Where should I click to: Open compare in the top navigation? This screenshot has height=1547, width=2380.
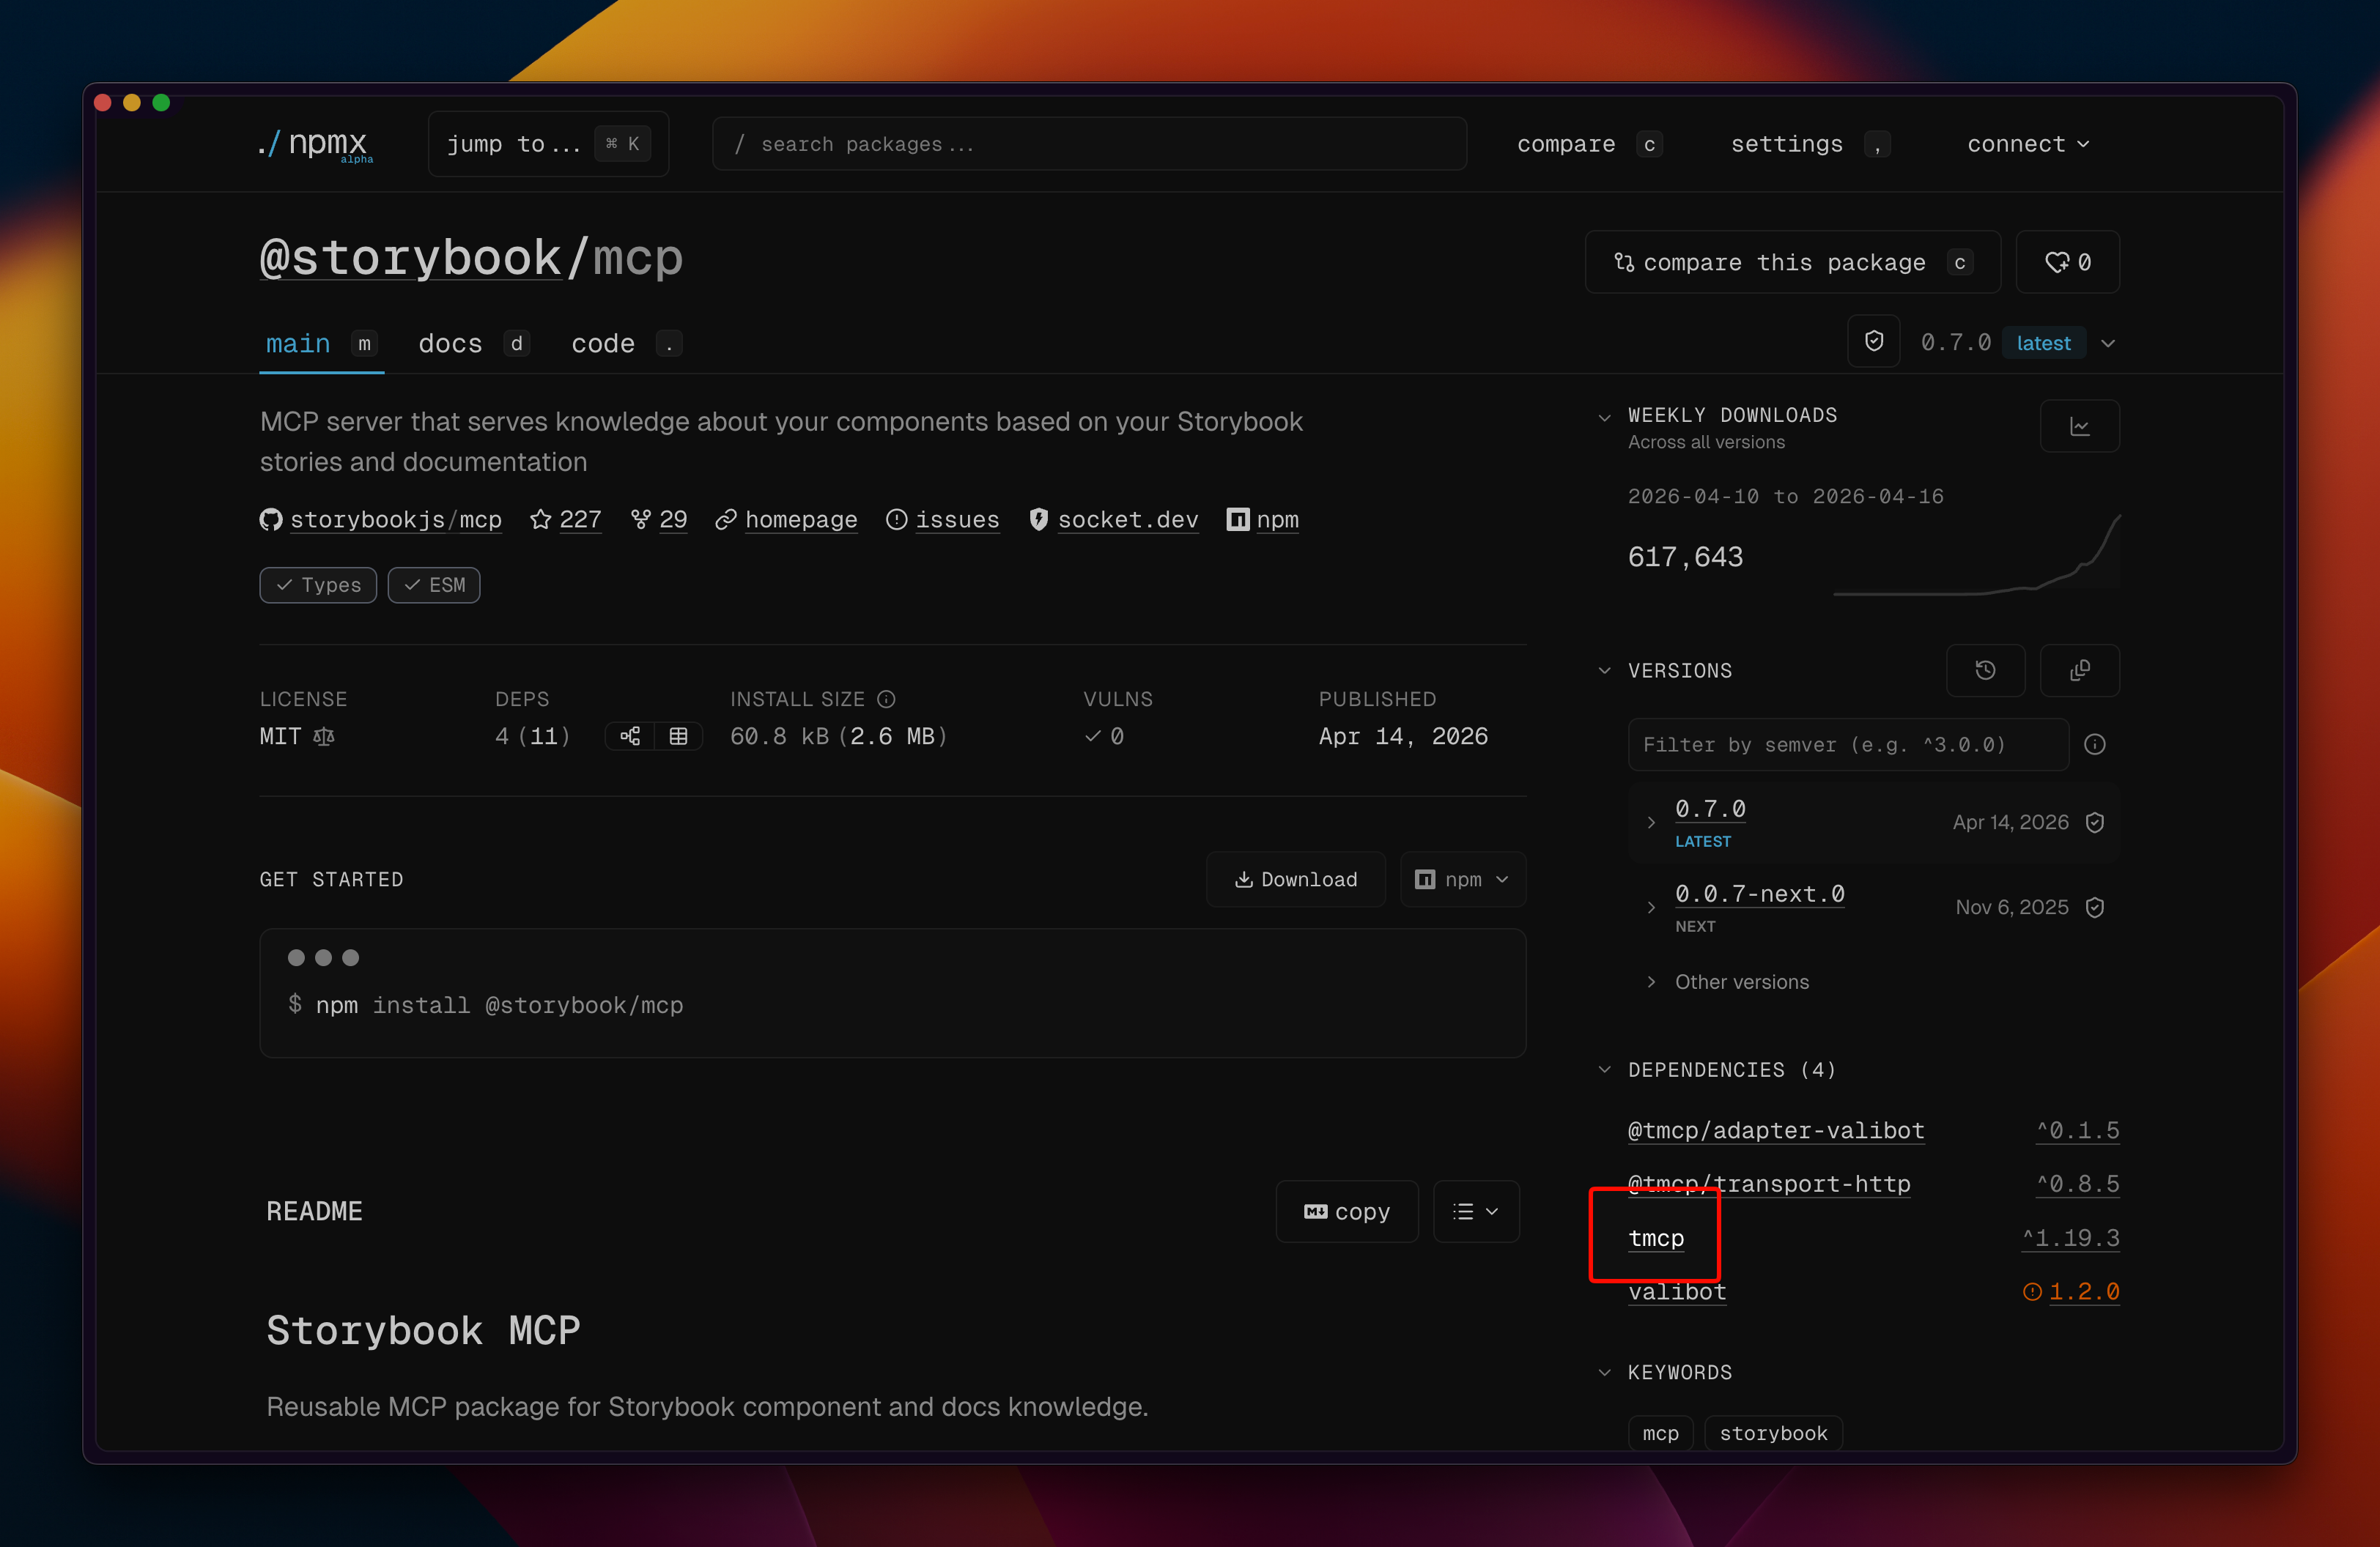coord(1589,144)
